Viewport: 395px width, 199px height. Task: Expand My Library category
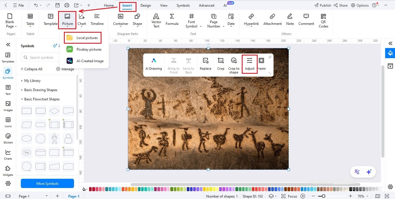click(31, 81)
